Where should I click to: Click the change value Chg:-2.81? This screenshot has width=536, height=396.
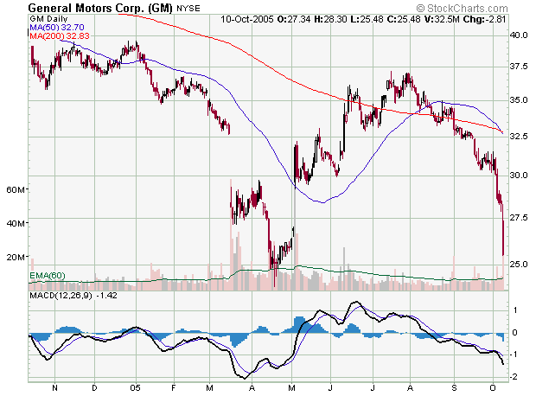click(x=484, y=19)
